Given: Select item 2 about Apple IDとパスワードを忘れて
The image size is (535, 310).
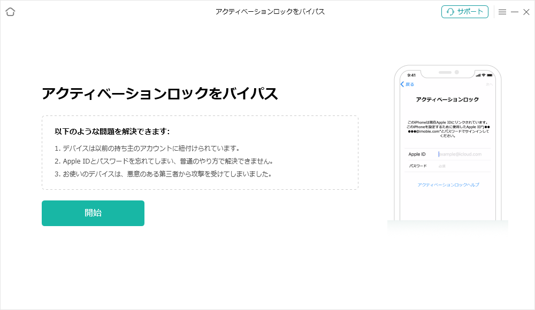Looking at the screenshot, I should [x=164, y=161].
